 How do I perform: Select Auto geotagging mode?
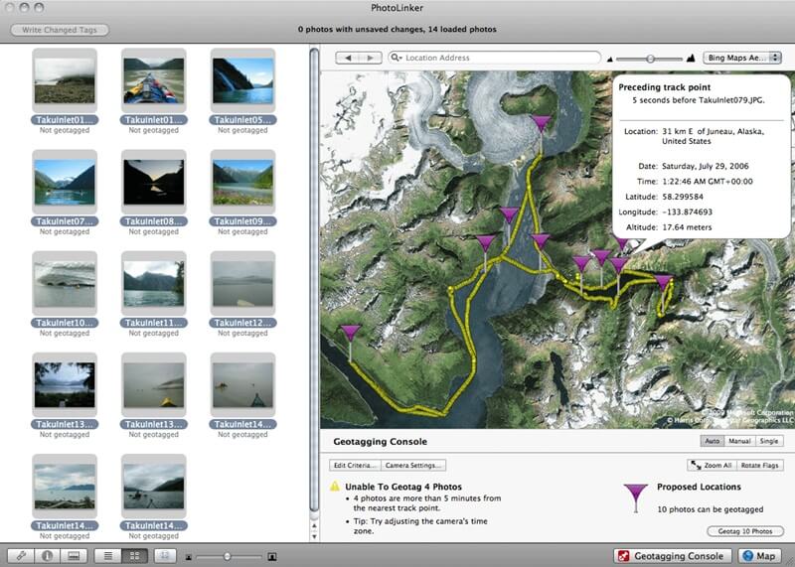[713, 441]
